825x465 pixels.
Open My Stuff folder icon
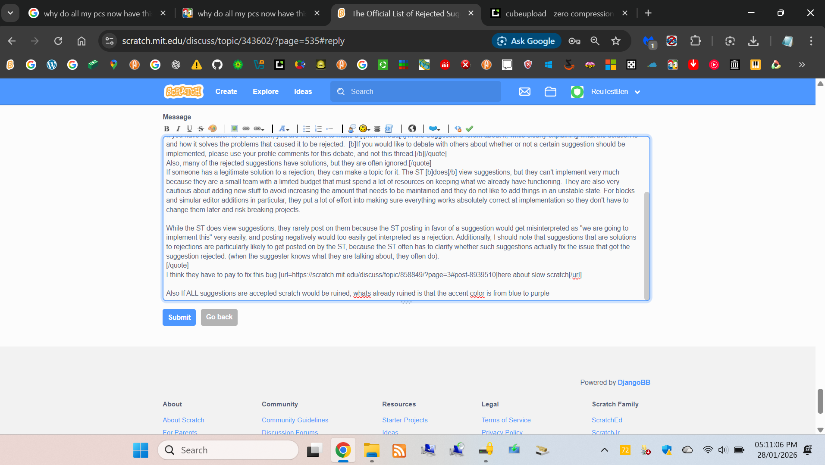point(550,91)
